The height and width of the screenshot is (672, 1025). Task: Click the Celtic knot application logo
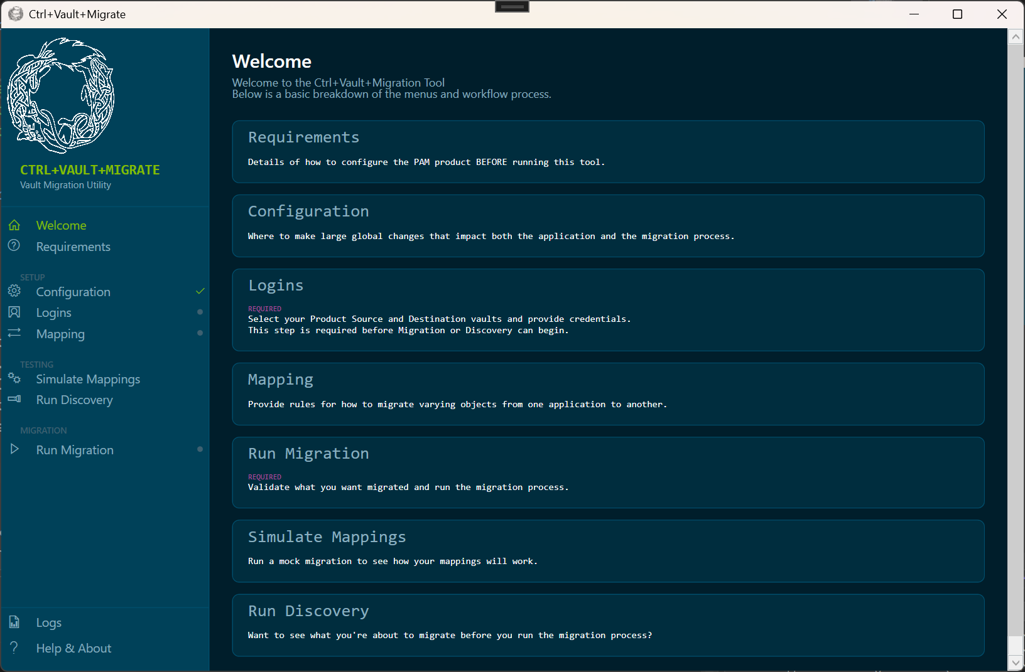point(61,95)
